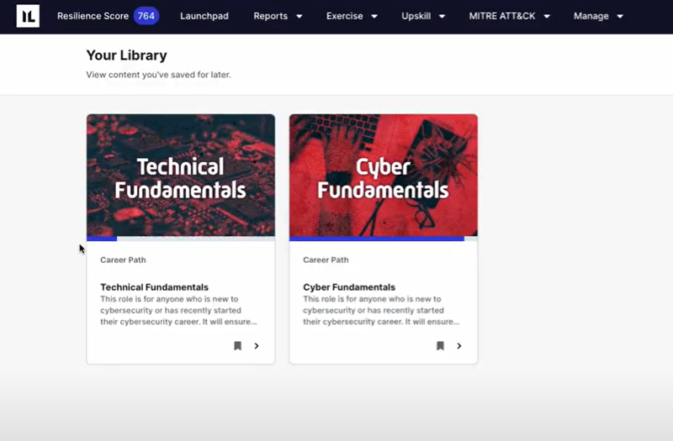Go to Launchpad
This screenshot has height=441, width=673.
tap(204, 16)
